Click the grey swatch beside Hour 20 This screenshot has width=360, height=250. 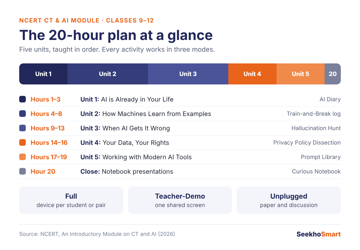point(22,172)
